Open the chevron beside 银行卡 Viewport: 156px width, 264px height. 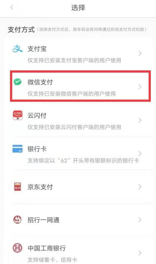140,153
